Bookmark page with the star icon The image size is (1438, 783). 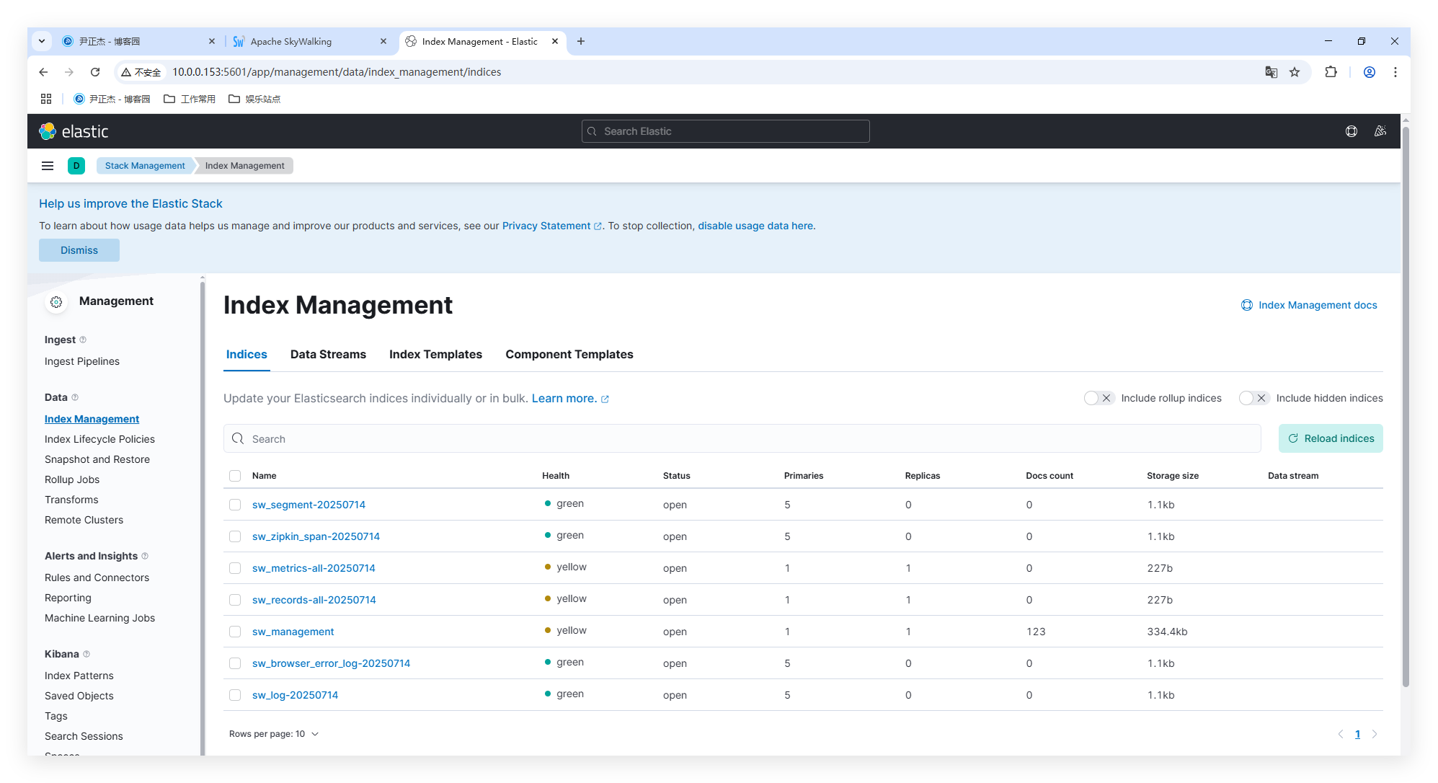(x=1295, y=72)
